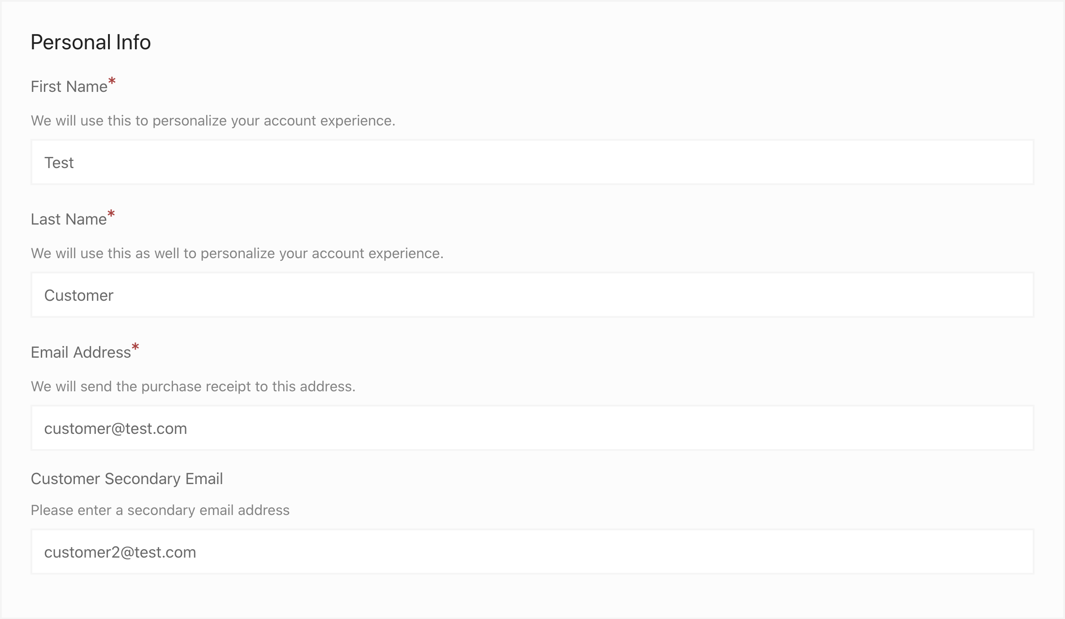
Task: Click the First Name label
Action: 69,87
